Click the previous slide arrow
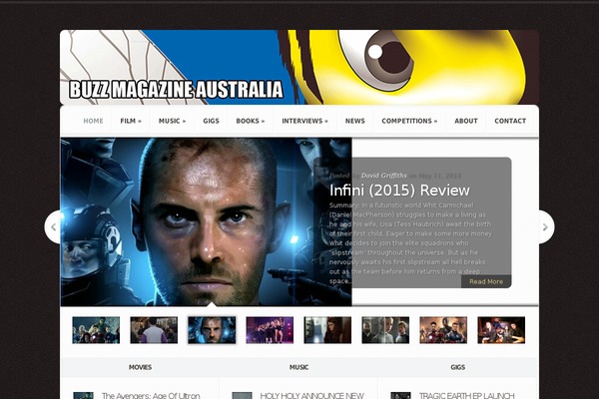 pos(53,226)
